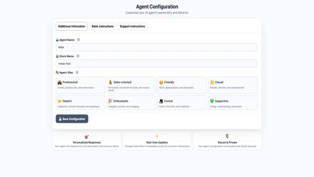Click the shield icon above Secure & Private
This screenshot has height=177, width=314.
[x=227, y=136]
